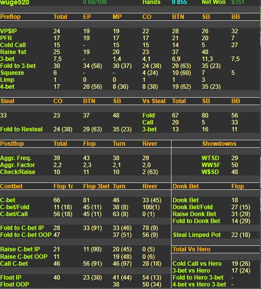Select the total steal value 33
Screen dimensions: 261x289
[x=3, y=116]
